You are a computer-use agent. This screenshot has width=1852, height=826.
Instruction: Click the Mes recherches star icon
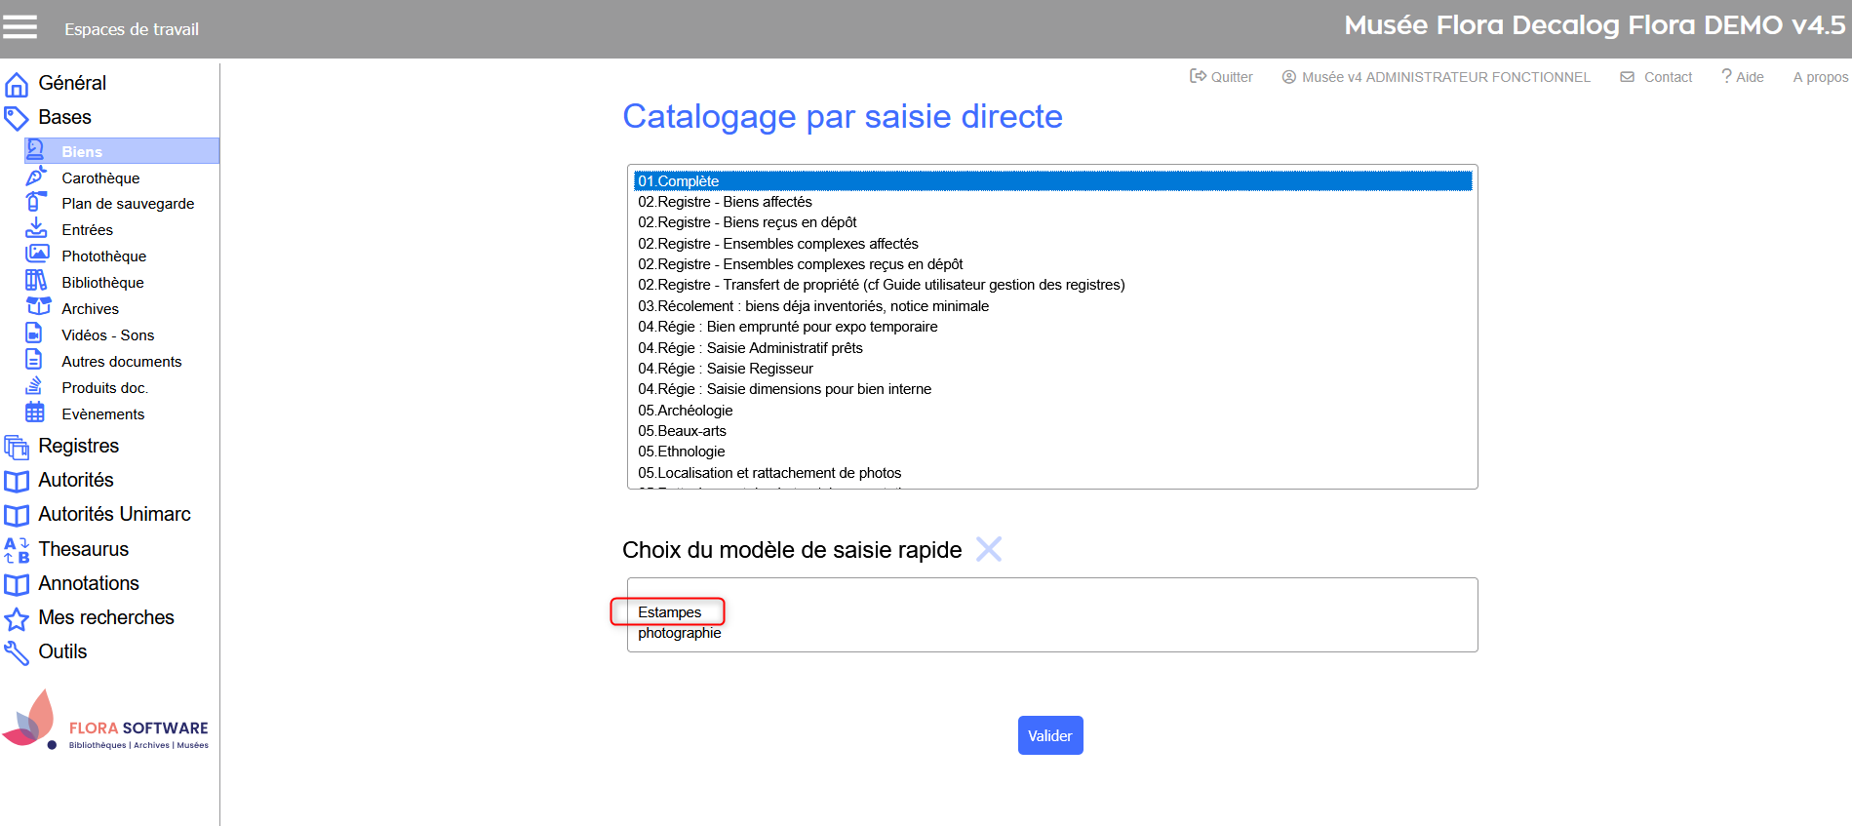coord(17,619)
